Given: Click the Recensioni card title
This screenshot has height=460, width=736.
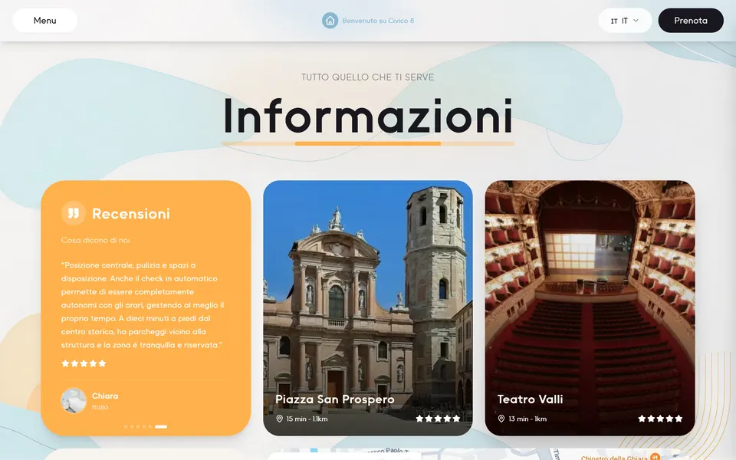Looking at the screenshot, I should pos(131,214).
